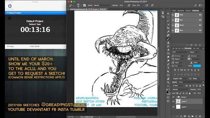Click the Faux Bold text style button

[175, 70]
